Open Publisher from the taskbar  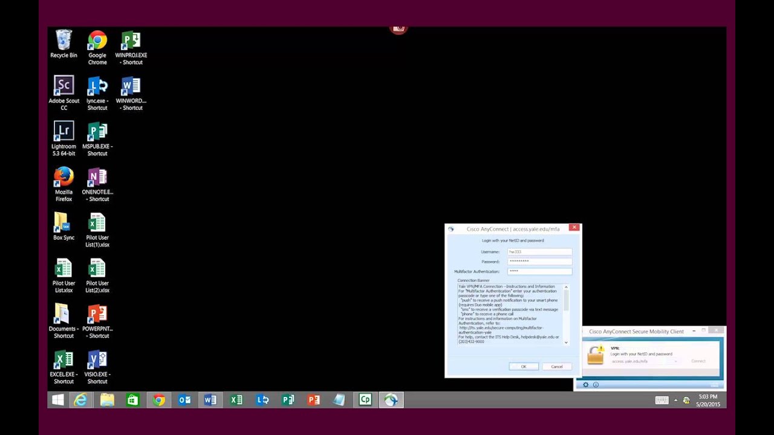[x=288, y=400]
